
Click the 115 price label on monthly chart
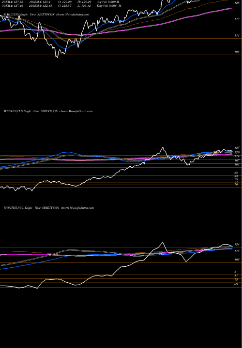(x=237, y=251)
